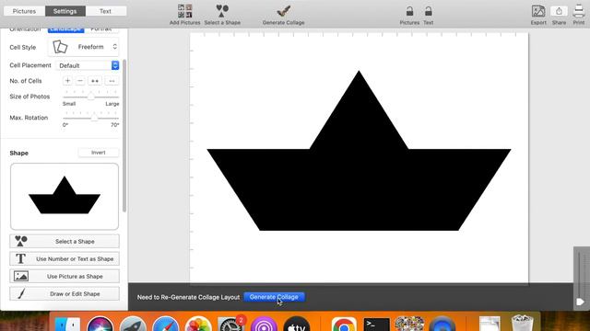Open System Preferences with badge in dock

[231, 325]
